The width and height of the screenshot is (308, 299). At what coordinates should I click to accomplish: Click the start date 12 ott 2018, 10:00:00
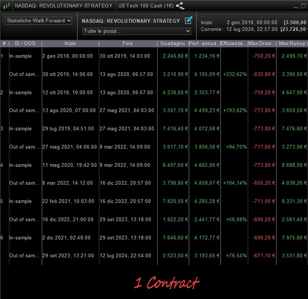click(68, 92)
